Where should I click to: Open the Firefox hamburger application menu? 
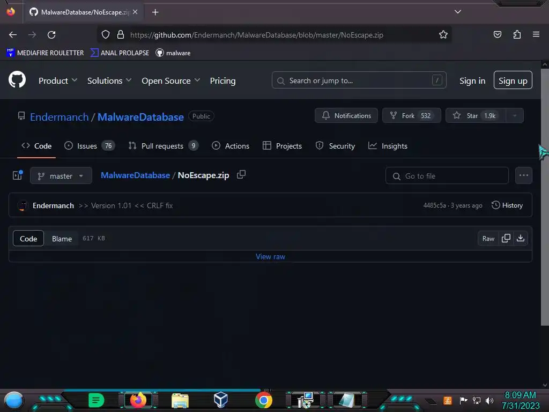[536, 34]
